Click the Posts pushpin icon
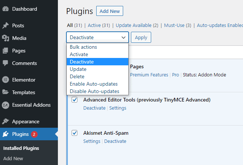 (x=6, y=25)
